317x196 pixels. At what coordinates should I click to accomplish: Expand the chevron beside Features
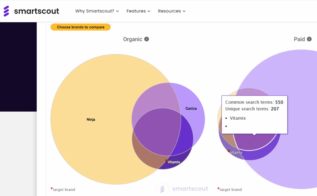pyautogui.click(x=149, y=11)
